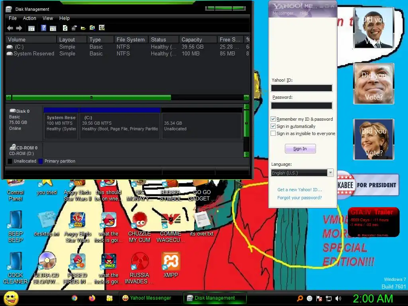Open the XMPP desktop icon
This screenshot has height=306, width=408.
coord(171,264)
